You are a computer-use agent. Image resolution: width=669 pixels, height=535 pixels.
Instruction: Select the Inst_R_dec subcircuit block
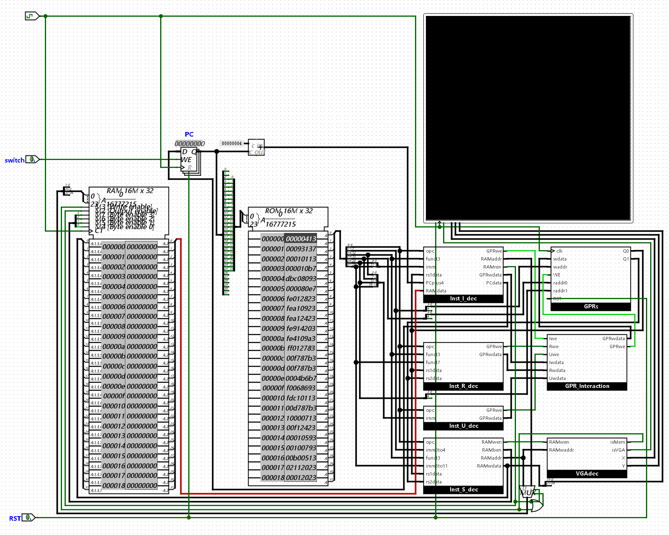coord(463,367)
